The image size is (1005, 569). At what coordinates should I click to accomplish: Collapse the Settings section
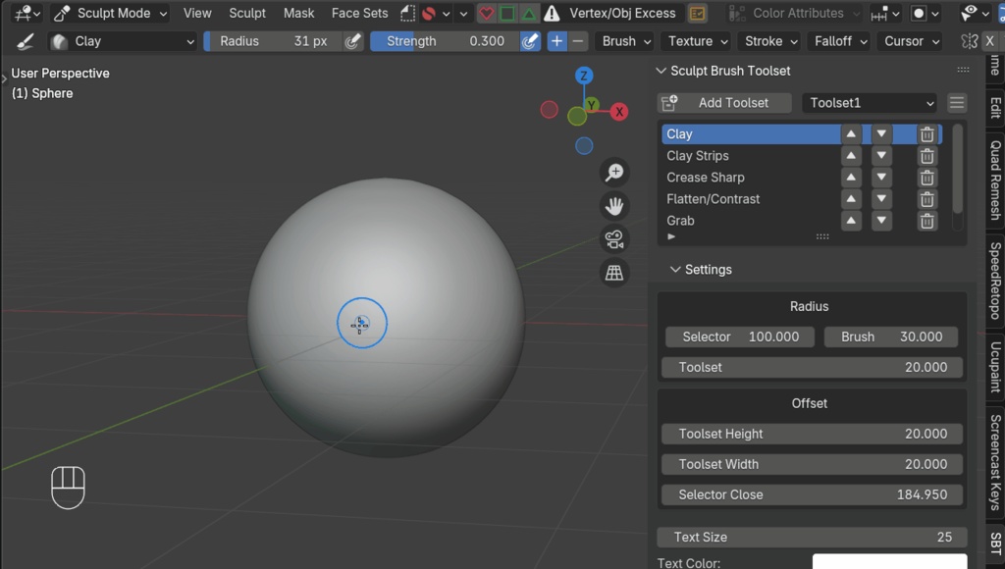click(x=675, y=269)
